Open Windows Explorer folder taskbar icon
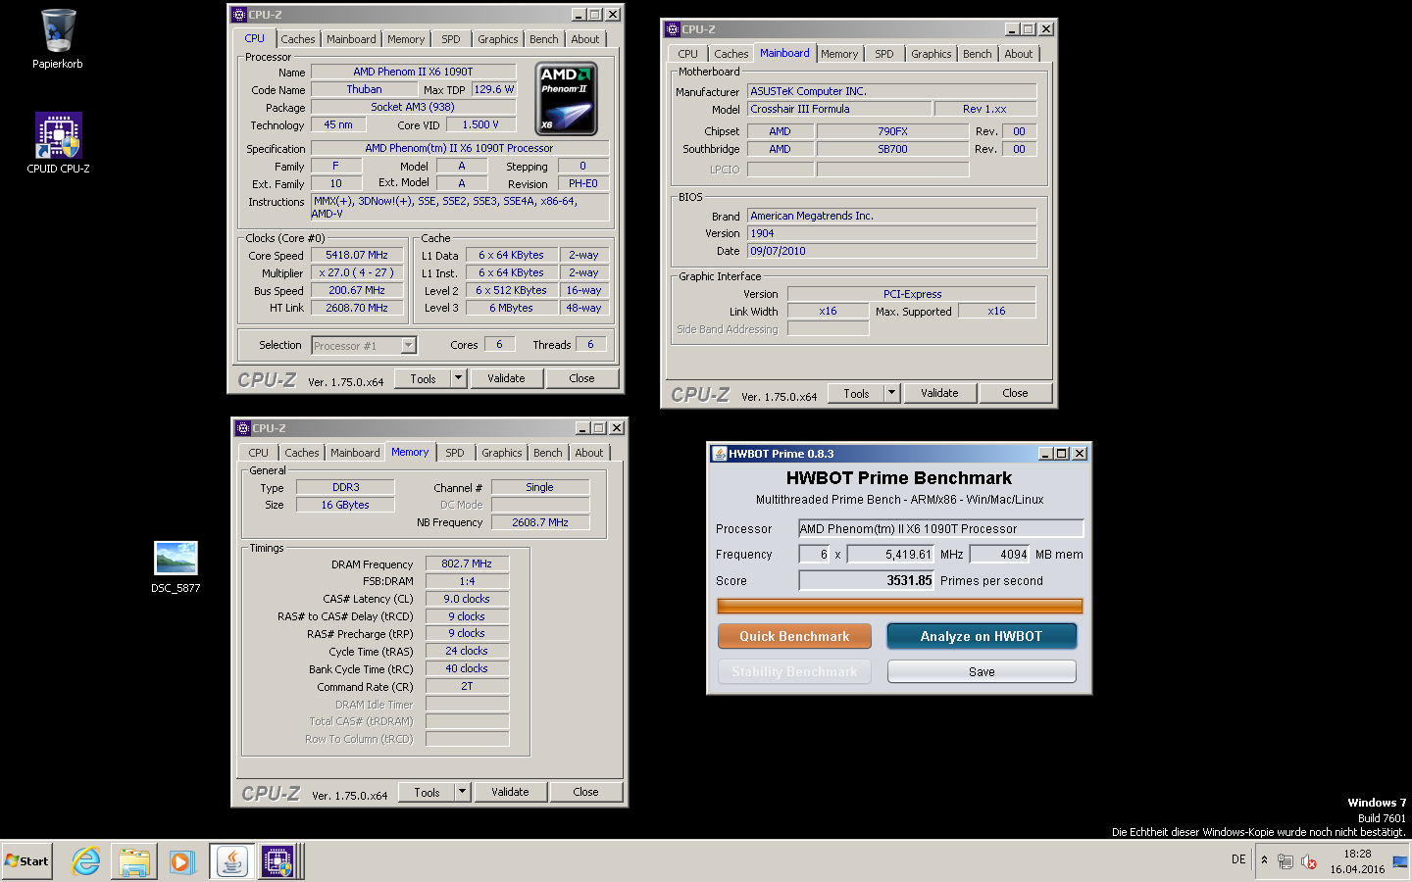This screenshot has height=882, width=1412. pos(134,861)
